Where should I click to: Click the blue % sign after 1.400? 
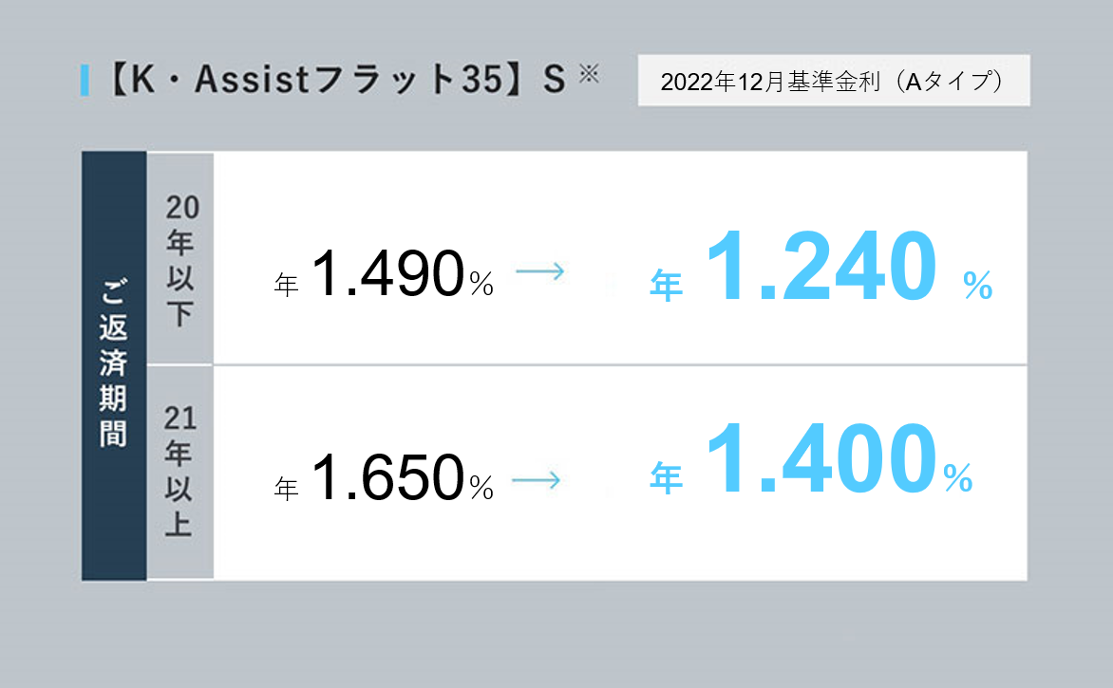pos(957,478)
